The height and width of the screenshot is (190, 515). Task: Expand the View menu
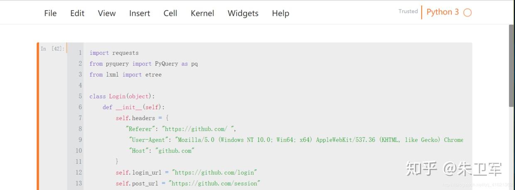point(107,13)
